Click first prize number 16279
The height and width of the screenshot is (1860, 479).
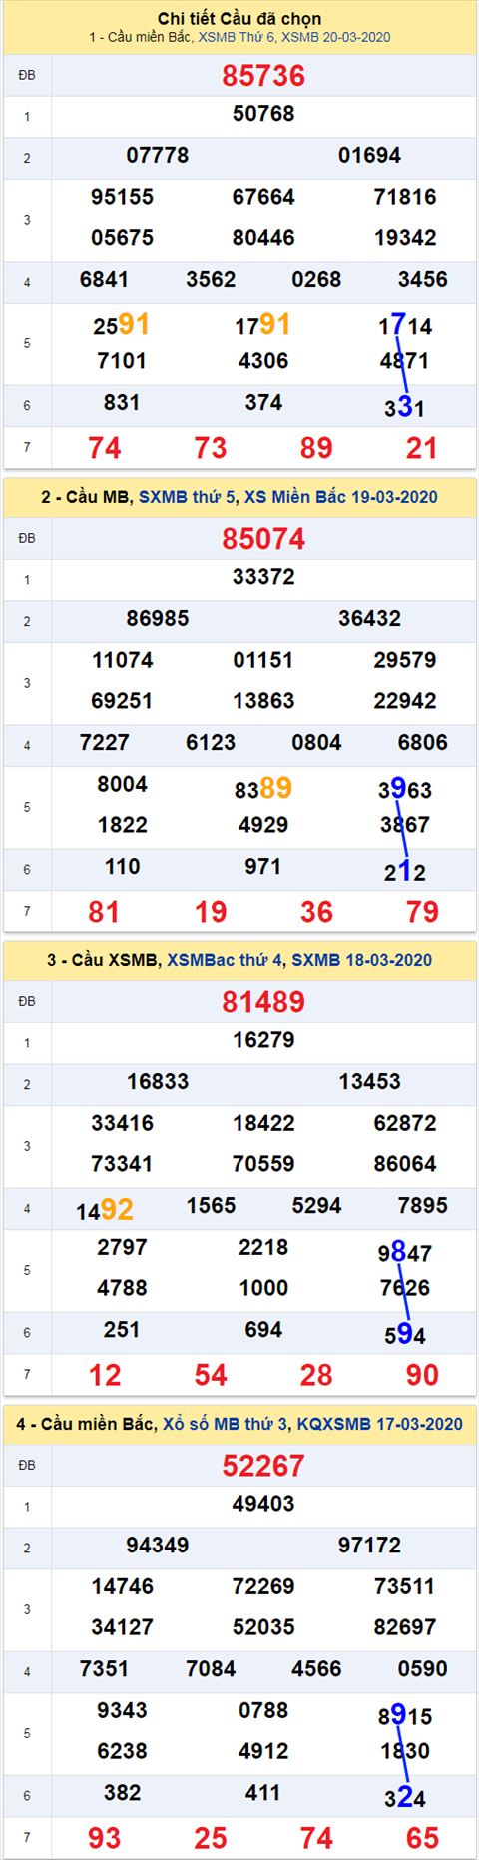pyautogui.click(x=263, y=1040)
